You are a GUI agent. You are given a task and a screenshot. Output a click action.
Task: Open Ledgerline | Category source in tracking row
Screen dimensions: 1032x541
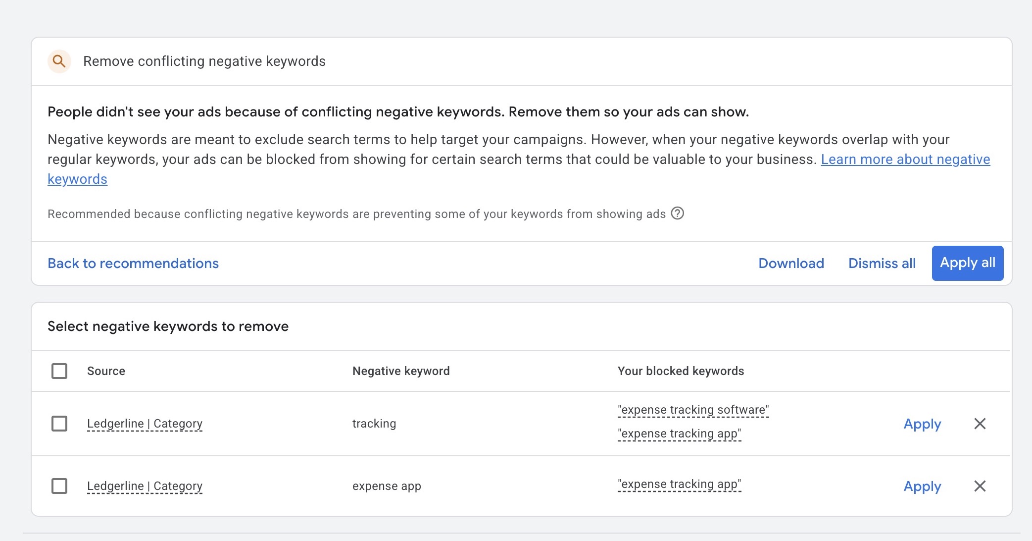pos(145,424)
